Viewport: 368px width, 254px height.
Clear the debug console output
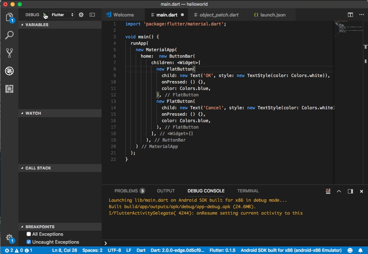tap(328, 191)
